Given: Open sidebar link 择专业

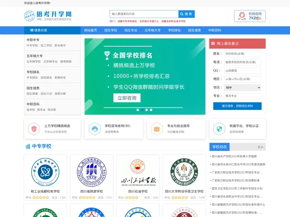Looking at the screenshot, I should (x=41, y=110).
